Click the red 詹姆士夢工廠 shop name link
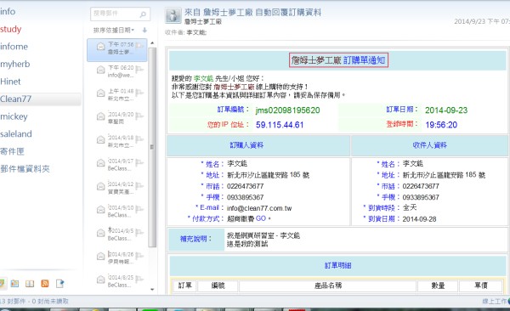 [234, 87]
